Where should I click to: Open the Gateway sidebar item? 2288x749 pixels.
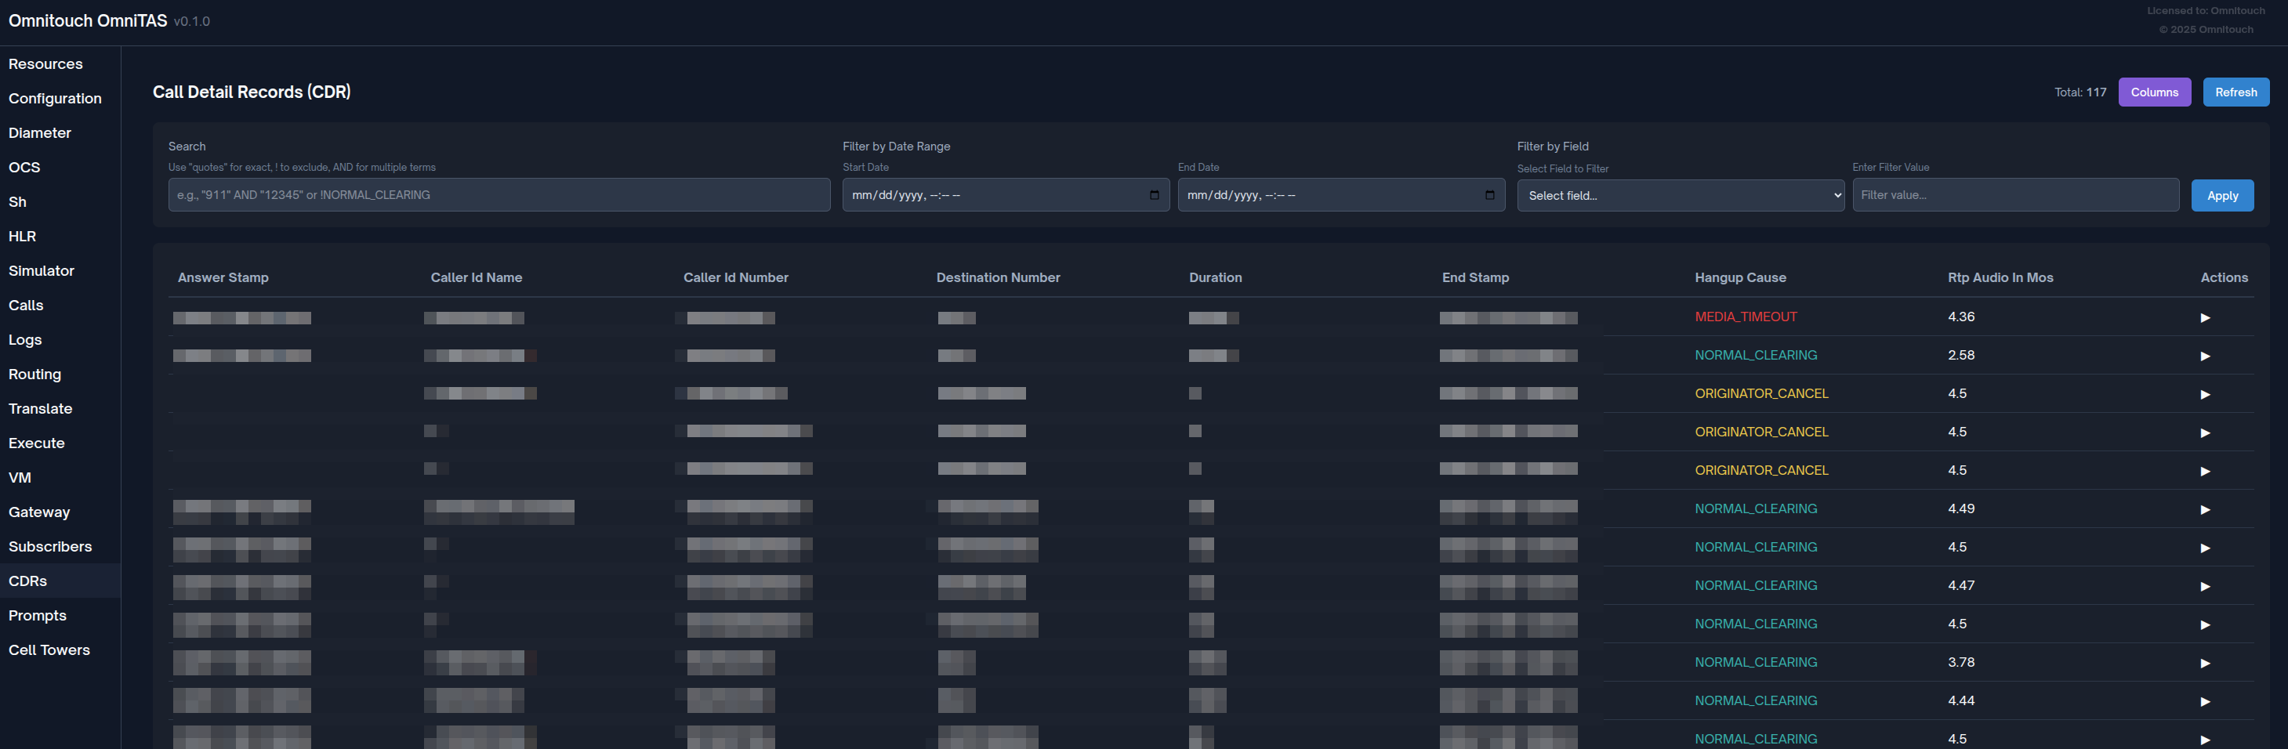39,512
